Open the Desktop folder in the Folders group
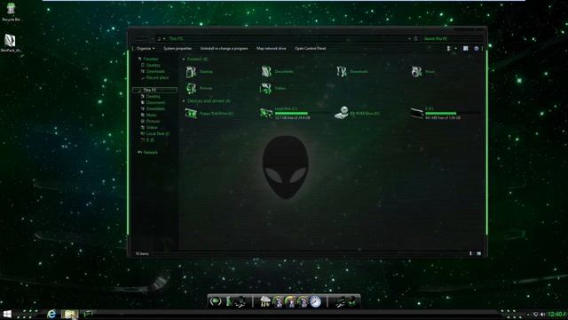This screenshot has width=568, height=320. tap(199, 72)
